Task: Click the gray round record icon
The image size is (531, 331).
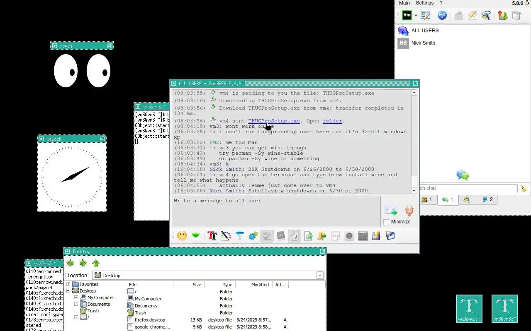Action: click(x=349, y=236)
